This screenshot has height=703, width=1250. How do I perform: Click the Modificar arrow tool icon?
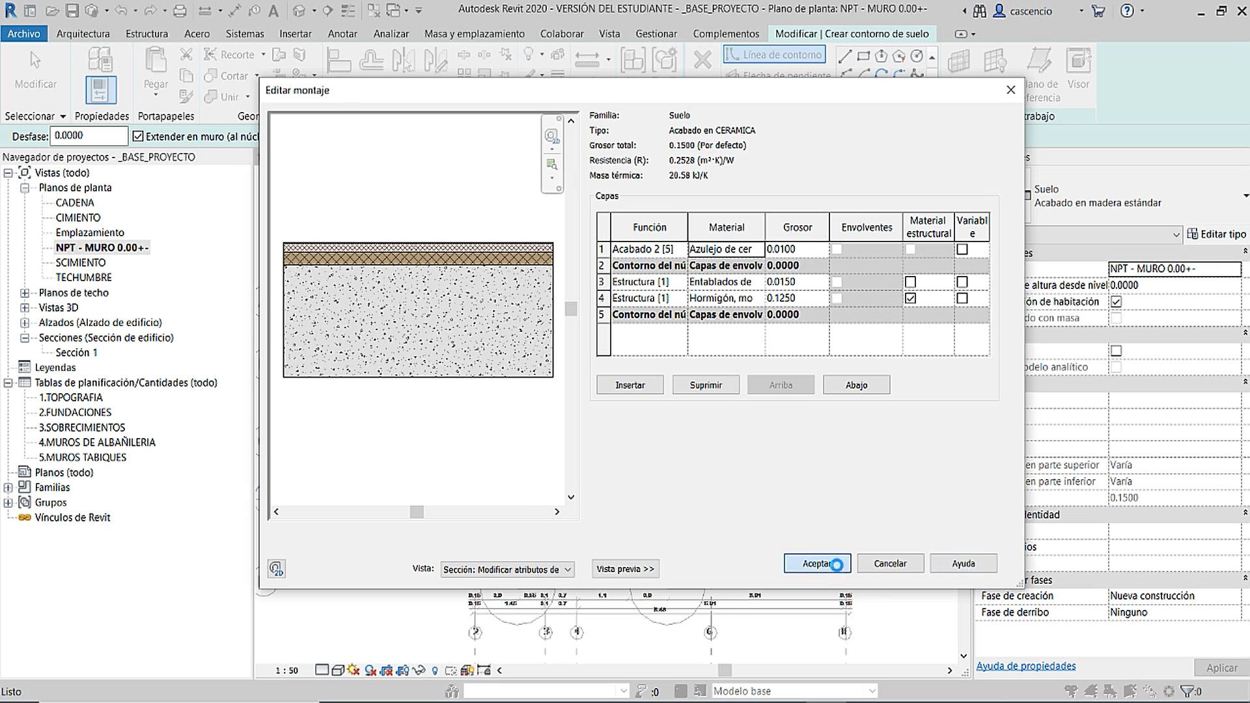tap(35, 61)
